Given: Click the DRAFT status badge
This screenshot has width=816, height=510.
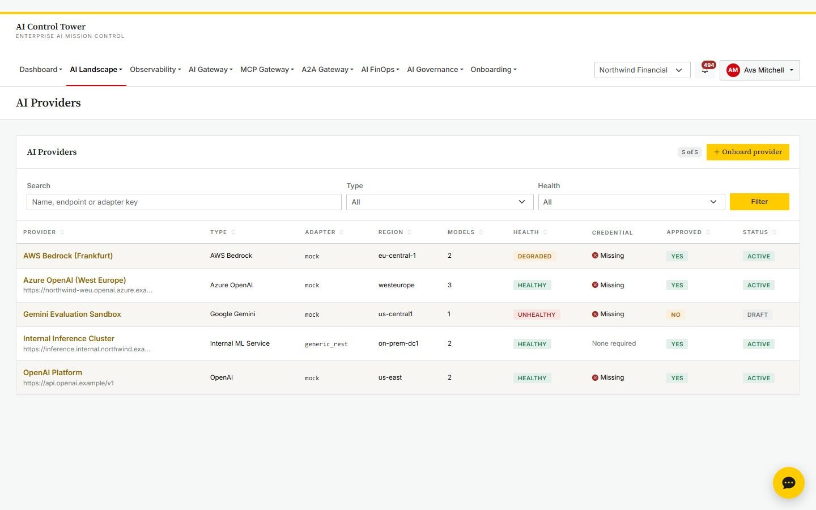Looking at the screenshot, I should click(758, 314).
